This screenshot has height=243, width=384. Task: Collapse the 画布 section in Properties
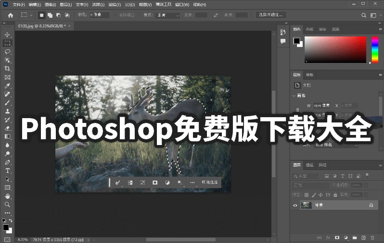coord(294,96)
